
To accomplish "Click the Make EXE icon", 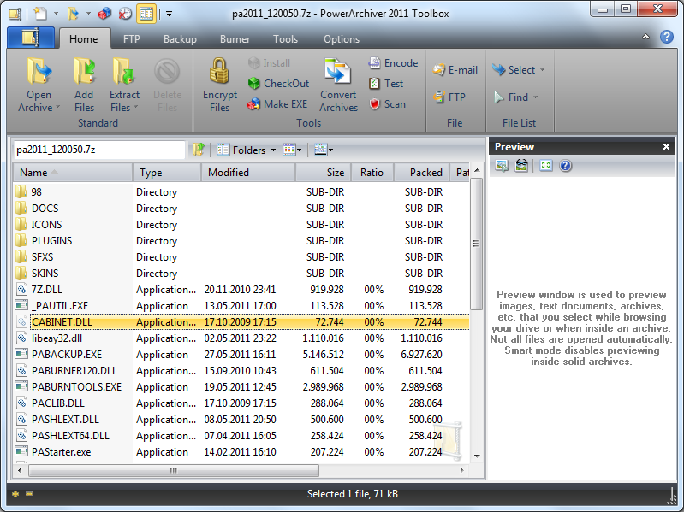I will click(254, 104).
